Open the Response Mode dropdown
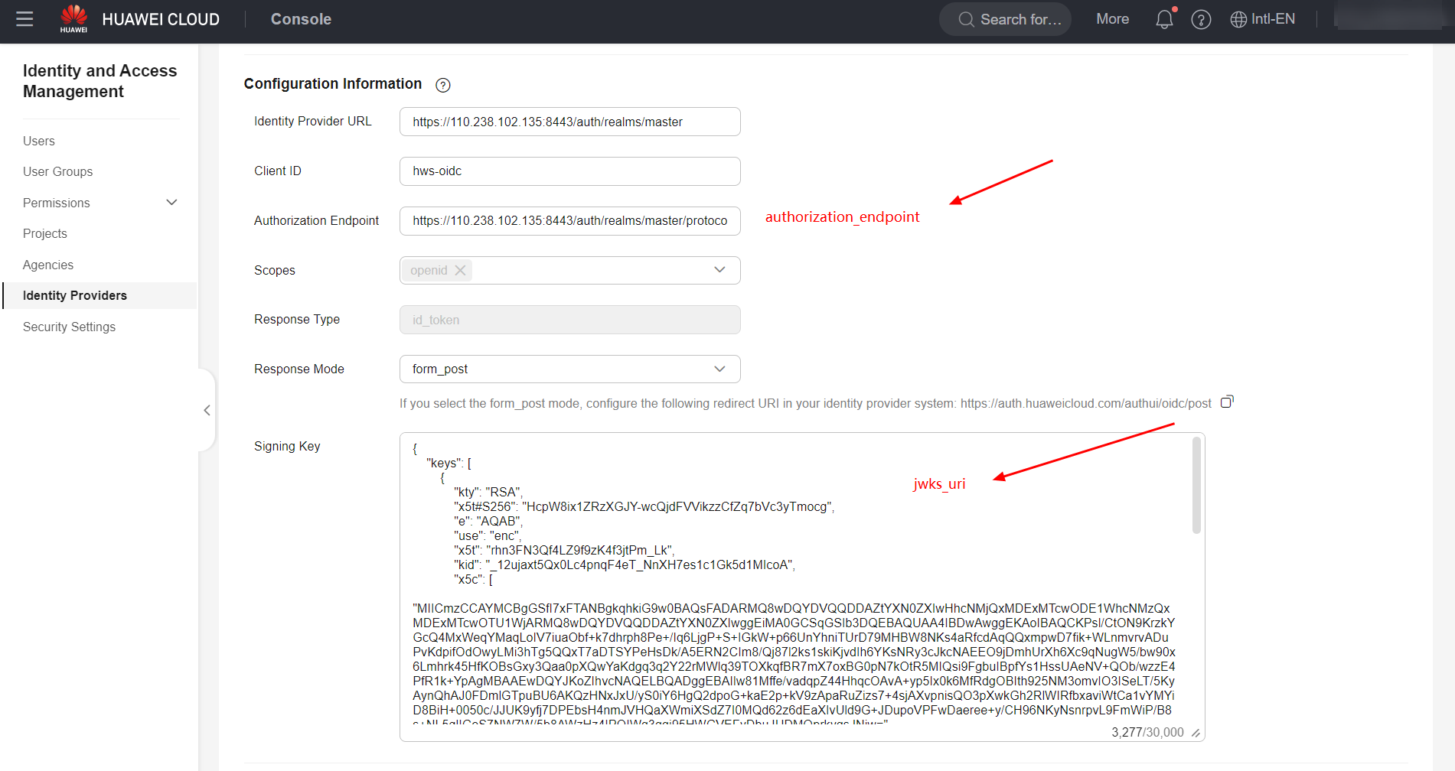This screenshot has width=1455, height=771. (719, 369)
